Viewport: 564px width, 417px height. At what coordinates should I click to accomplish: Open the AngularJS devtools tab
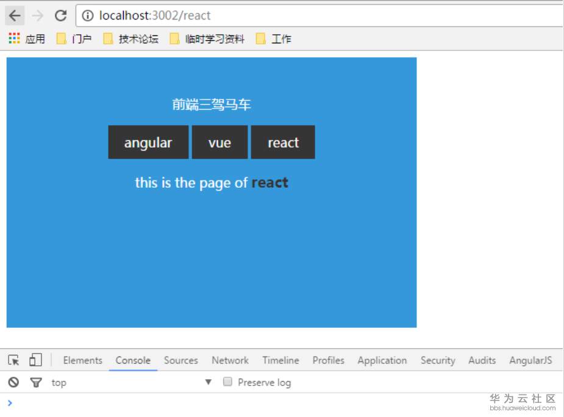coord(530,360)
